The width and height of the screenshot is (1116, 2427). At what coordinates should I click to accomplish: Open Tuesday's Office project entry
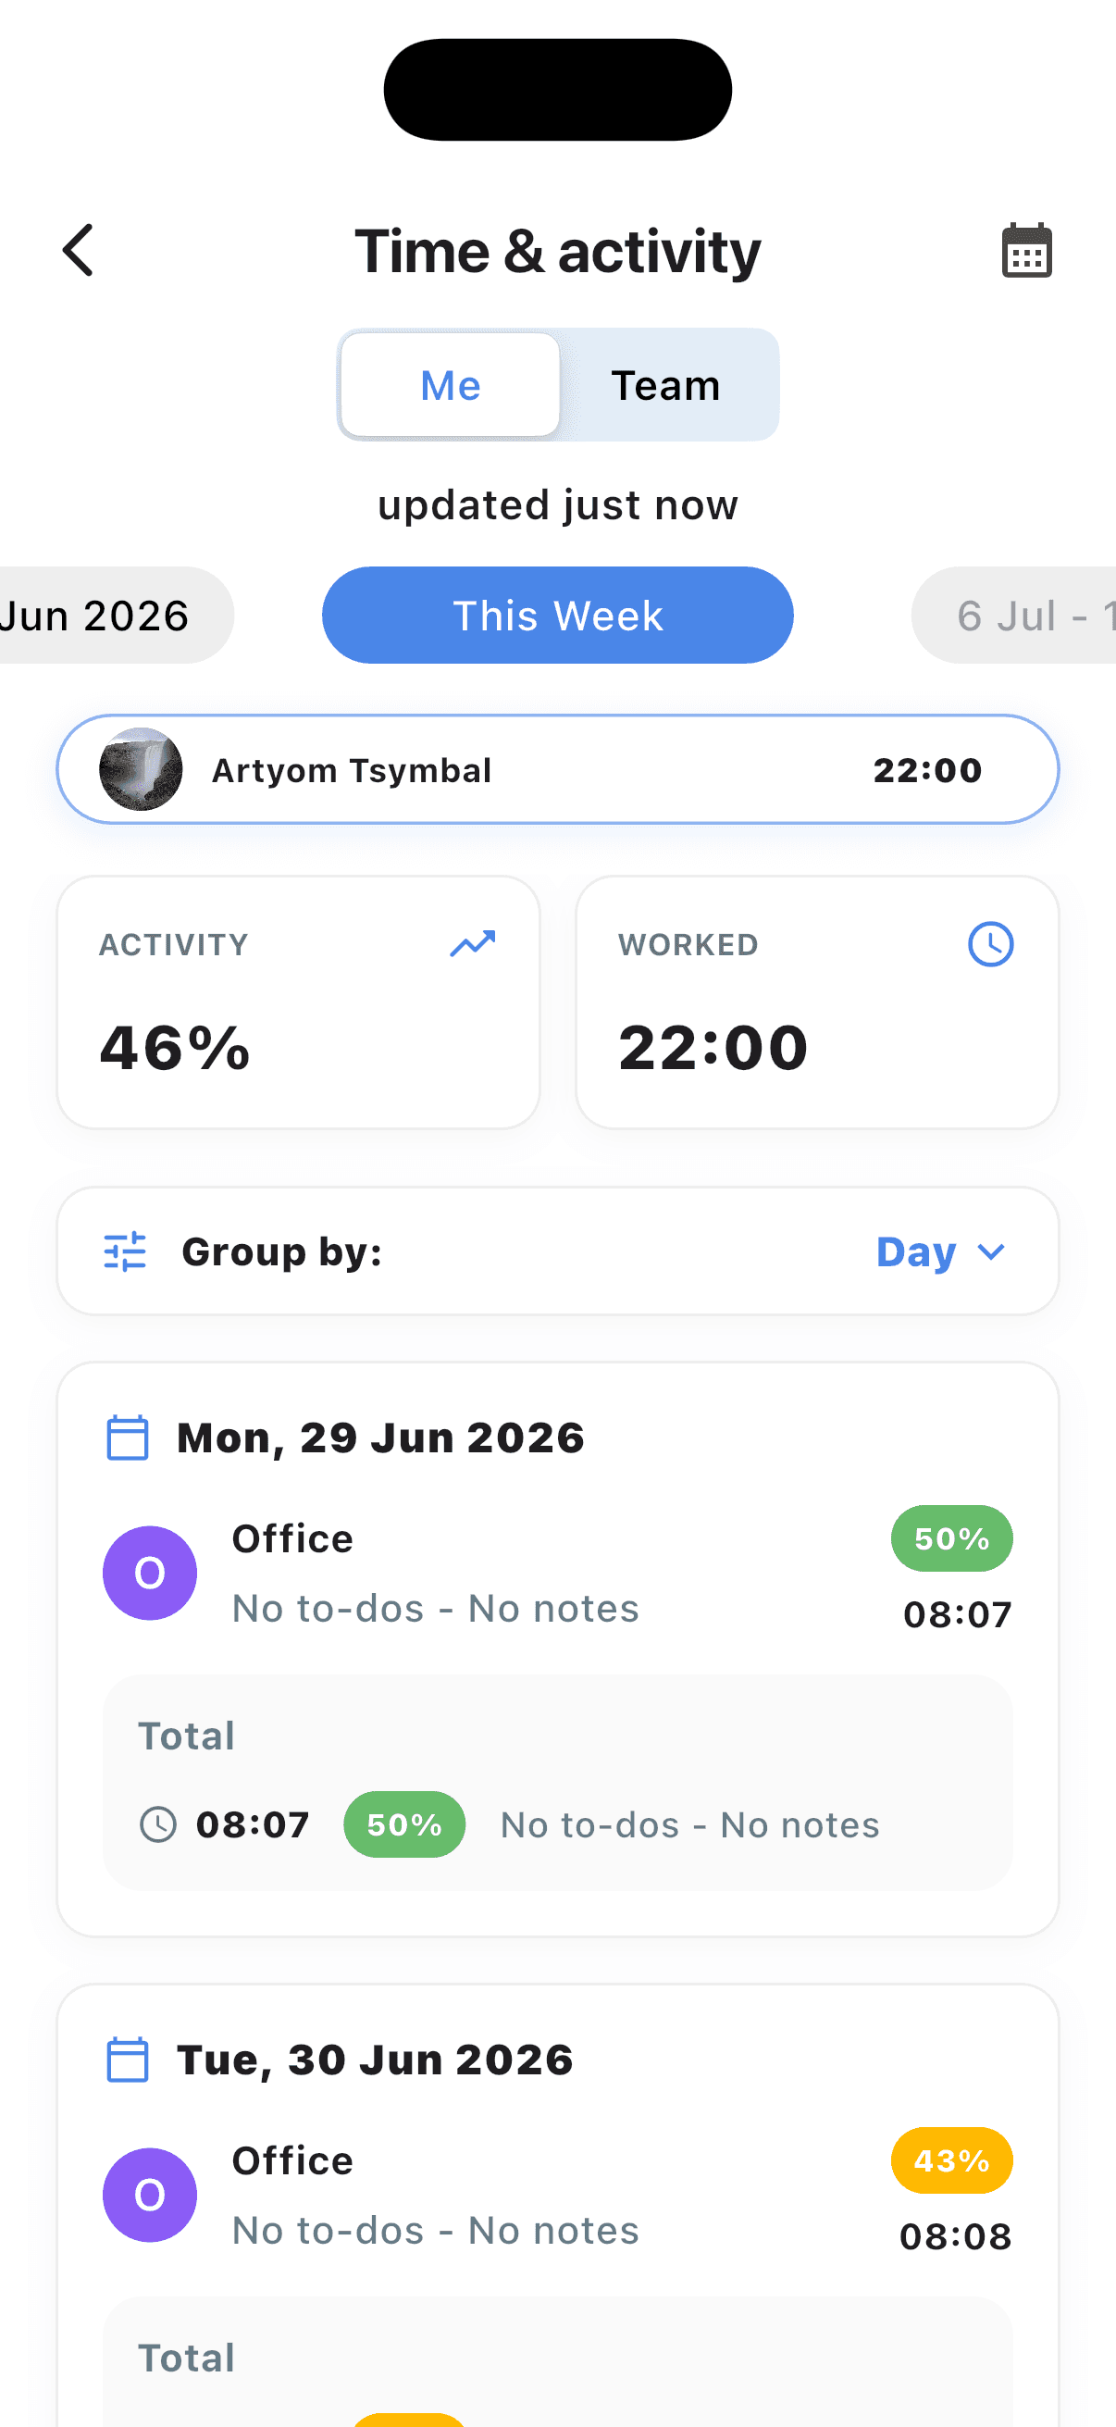pyautogui.click(x=557, y=2196)
